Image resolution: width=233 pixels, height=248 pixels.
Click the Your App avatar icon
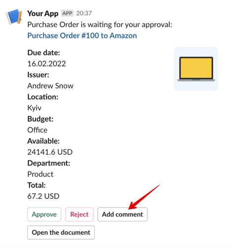(14, 17)
